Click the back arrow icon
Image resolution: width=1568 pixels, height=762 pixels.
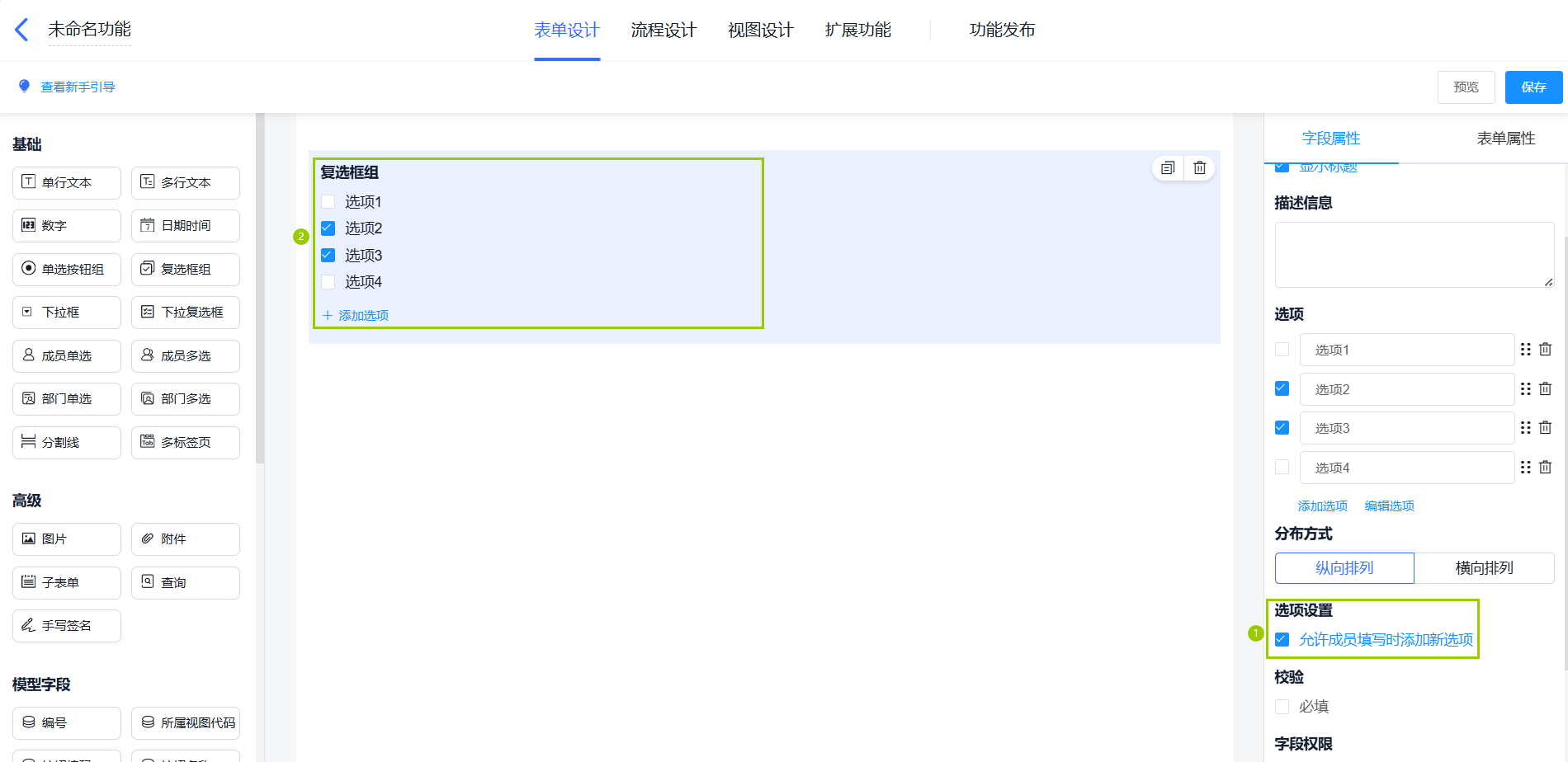pyautogui.click(x=22, y=30)
